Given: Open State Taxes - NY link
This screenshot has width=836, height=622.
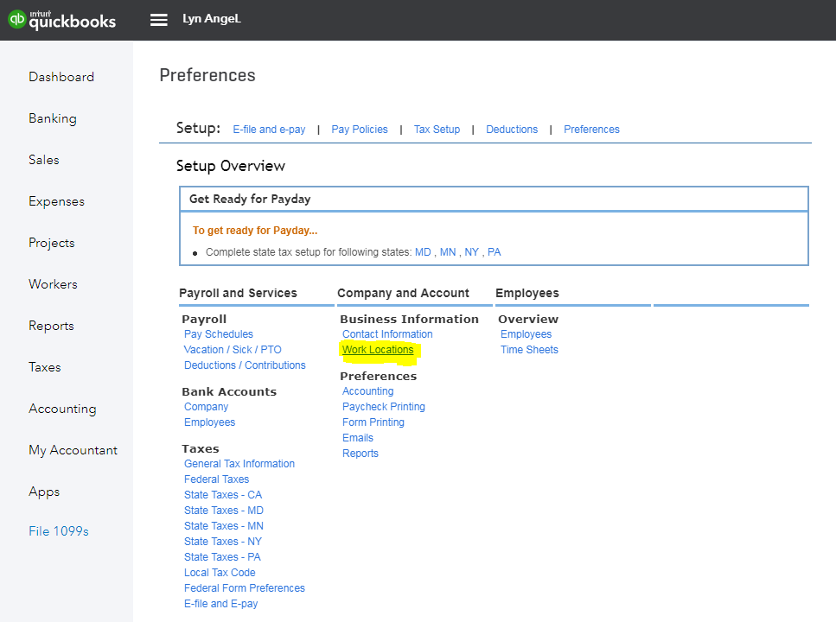Looking at the screenshot, I should pos(222,541).
